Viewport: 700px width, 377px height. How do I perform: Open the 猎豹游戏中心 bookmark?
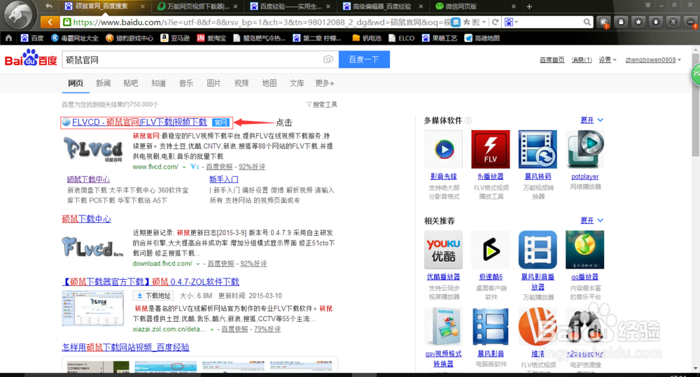coord(129,38)
